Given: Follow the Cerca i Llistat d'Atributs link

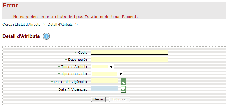Looking at the screenshot, I should (x=21, y=25).
